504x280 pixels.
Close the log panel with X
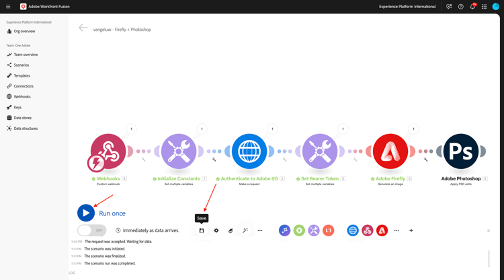tap(489, 231)
